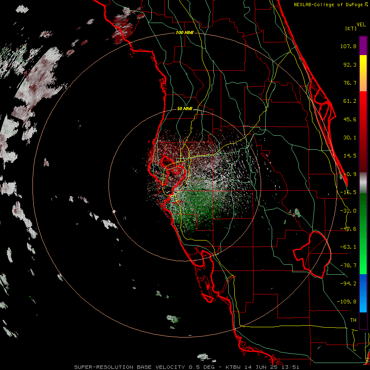Click the 100 NMI range ring label

[x=185, y=32]
